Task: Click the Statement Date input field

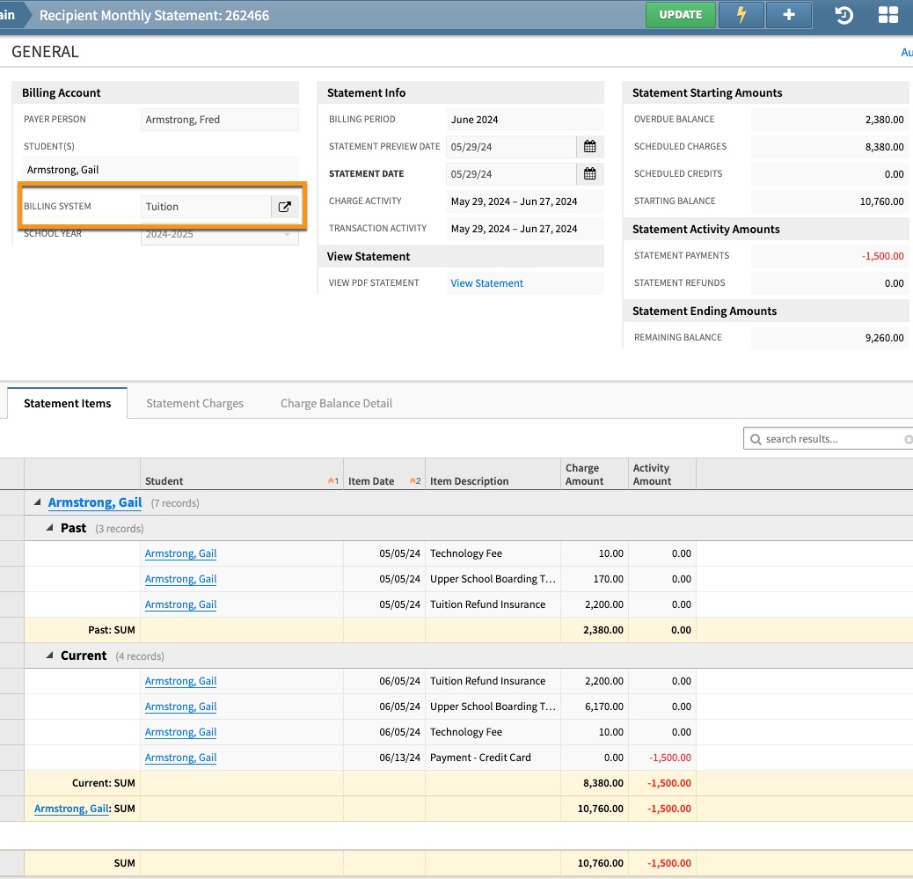Action: click(511, 174)
